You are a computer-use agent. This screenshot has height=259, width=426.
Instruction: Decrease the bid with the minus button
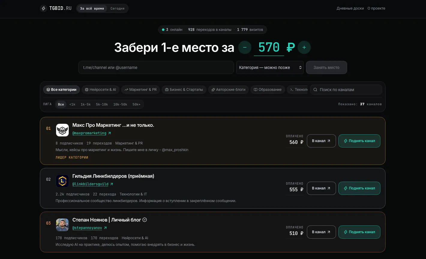245,47
